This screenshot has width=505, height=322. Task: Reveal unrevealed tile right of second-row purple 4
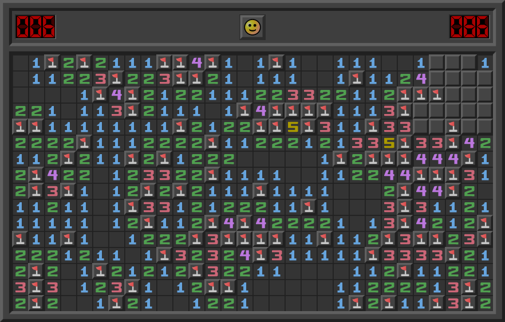[437, 78]
